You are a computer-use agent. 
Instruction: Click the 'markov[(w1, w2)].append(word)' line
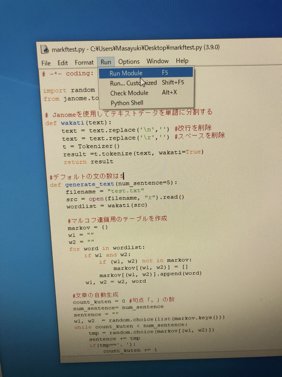point(151,274)
